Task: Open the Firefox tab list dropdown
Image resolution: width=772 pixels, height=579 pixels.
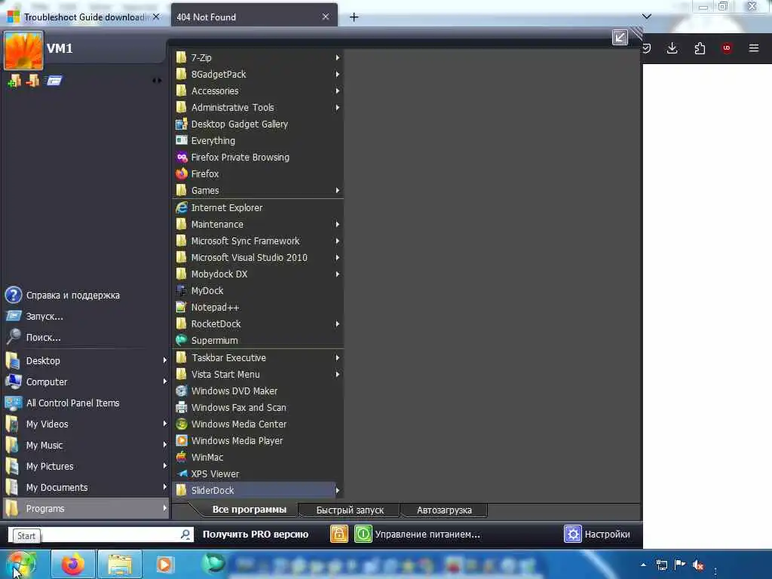Action: (647, 17)
